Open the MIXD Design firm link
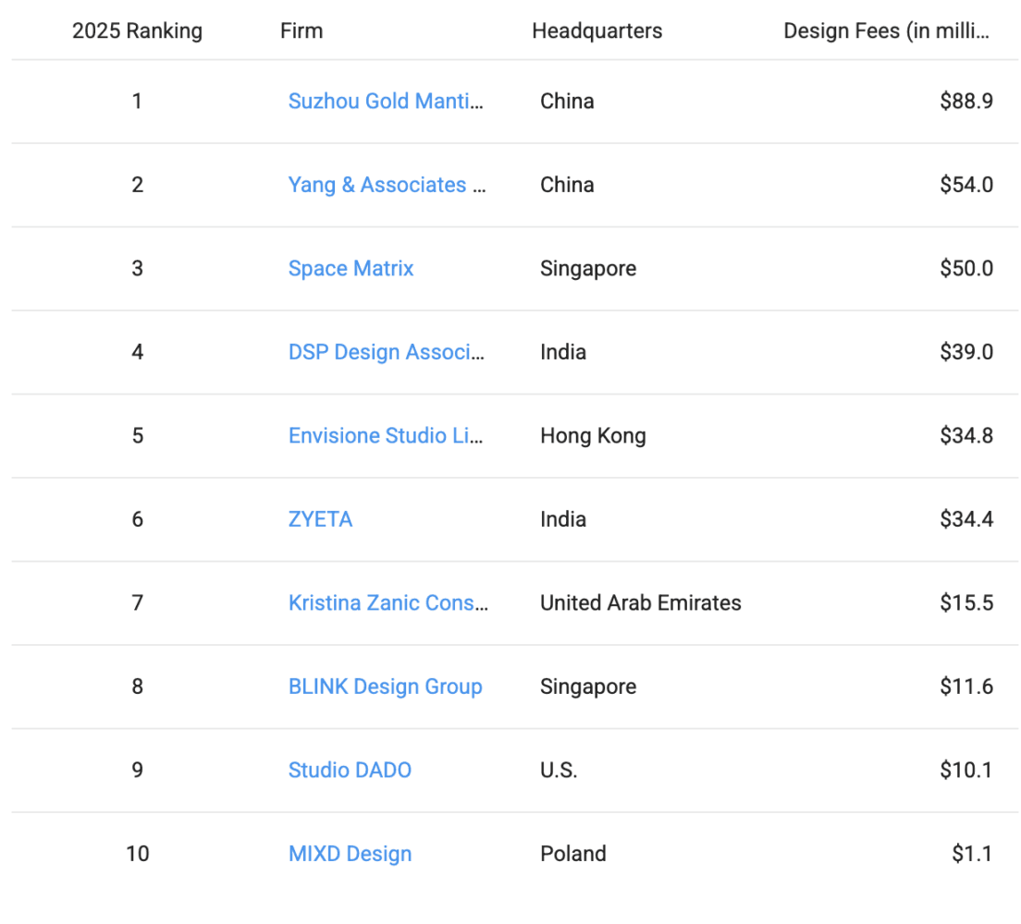 pyautogui.click(x=351, y=855)
